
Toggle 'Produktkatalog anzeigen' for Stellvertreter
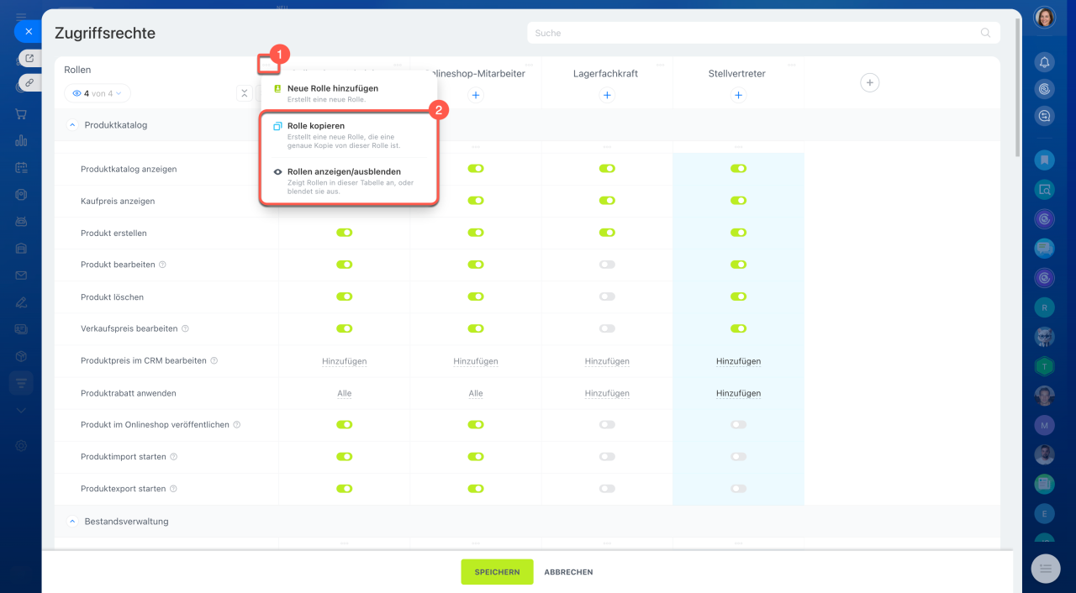[x=738, y=169]
